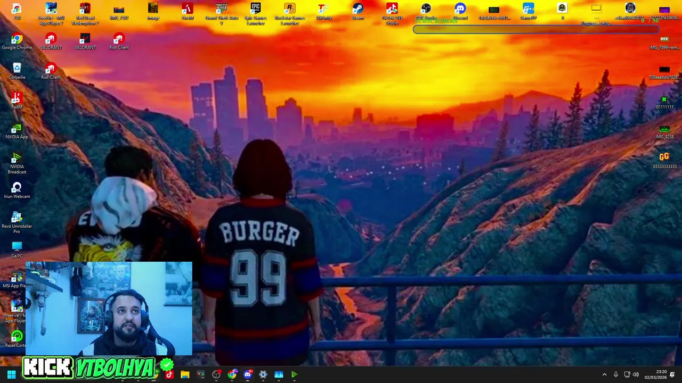The width and height of the screenshot is (682, 383).
Task: Open network settings from the system tray
Action: [627, 374]
